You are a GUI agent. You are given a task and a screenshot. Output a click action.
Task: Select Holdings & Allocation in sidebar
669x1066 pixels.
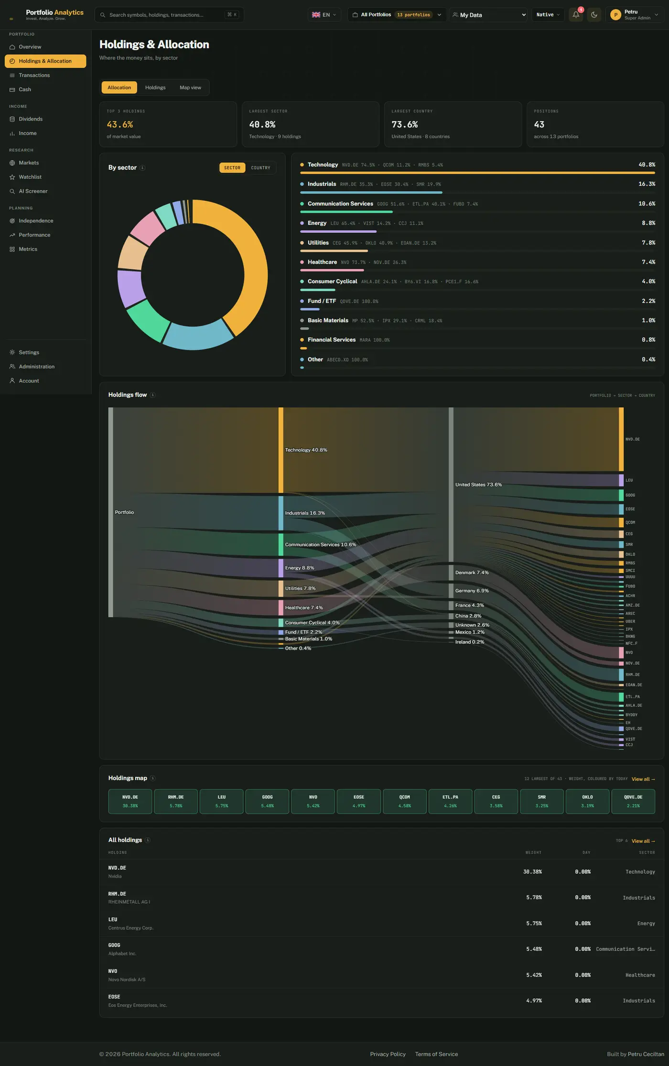tap(45, 61)
